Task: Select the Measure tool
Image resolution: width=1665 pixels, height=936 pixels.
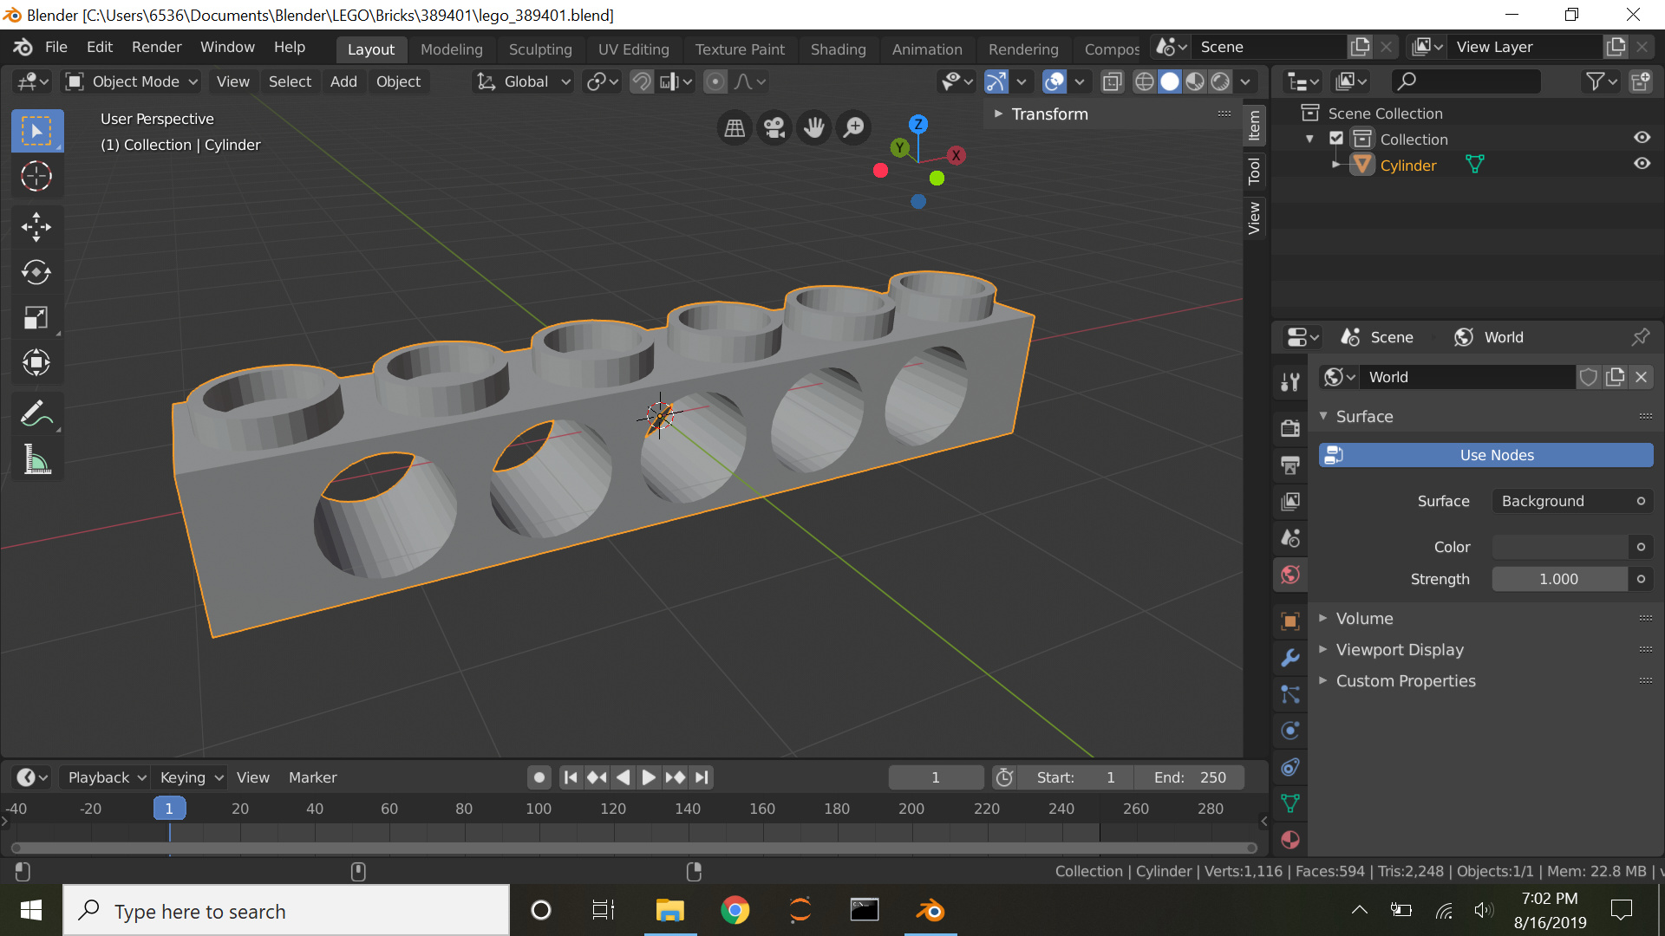Action: click(x=36, y=459)
